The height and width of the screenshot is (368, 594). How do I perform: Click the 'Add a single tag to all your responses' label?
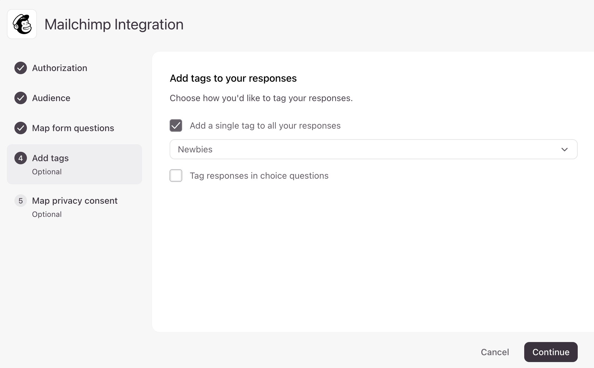click(265, 125)
